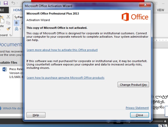This screenshot has height=127, width=168.
Task: Click the Save icon in quick access toolbar
Action: tap(6, 3)
